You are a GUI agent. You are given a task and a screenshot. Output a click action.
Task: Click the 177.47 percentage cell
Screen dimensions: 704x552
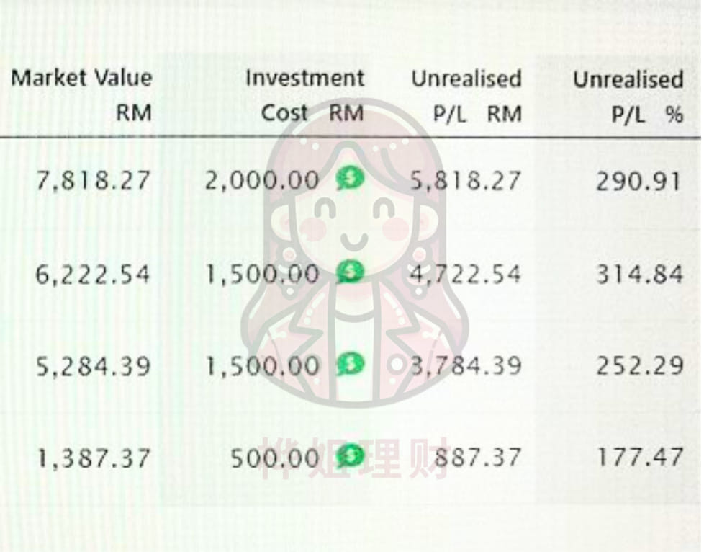(638, 458)
